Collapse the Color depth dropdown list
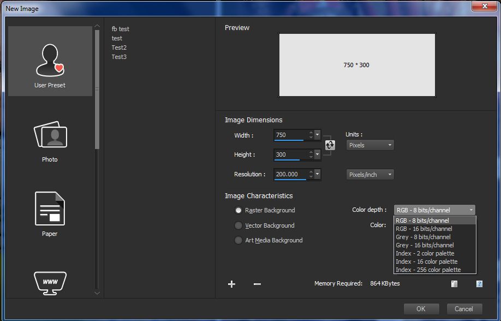This screenshot has height=321, width=501. click(471, 210)
